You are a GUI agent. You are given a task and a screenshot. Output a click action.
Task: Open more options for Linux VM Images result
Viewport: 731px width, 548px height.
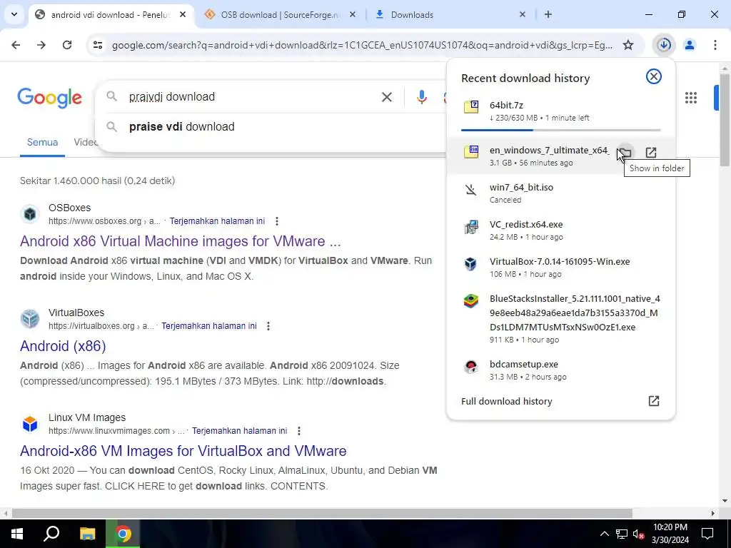tap(299, 430)
